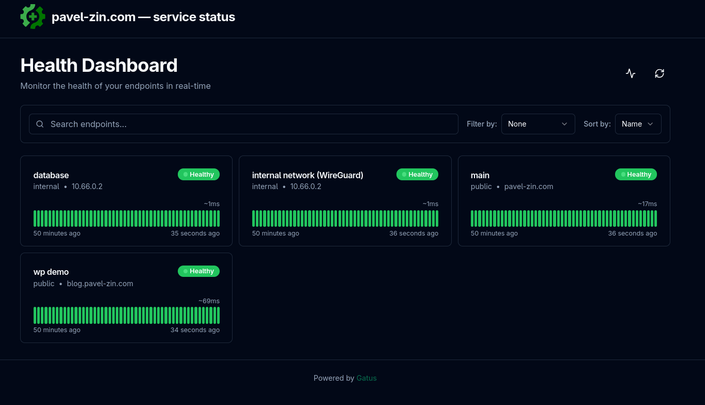
Task: Click Healthy badge on main card
Action: (x=636, y=175)
